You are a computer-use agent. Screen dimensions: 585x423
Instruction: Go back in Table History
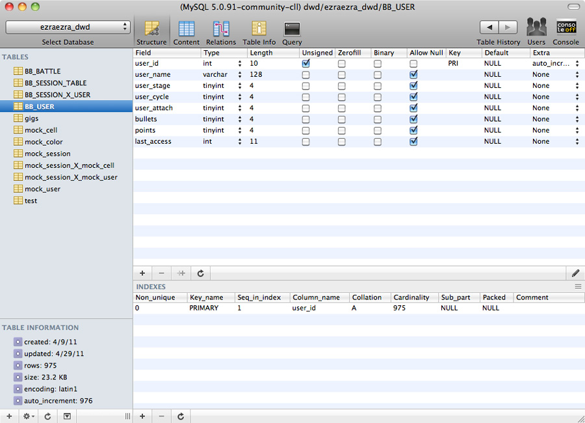pyautogui.click(x=489, y=27)
